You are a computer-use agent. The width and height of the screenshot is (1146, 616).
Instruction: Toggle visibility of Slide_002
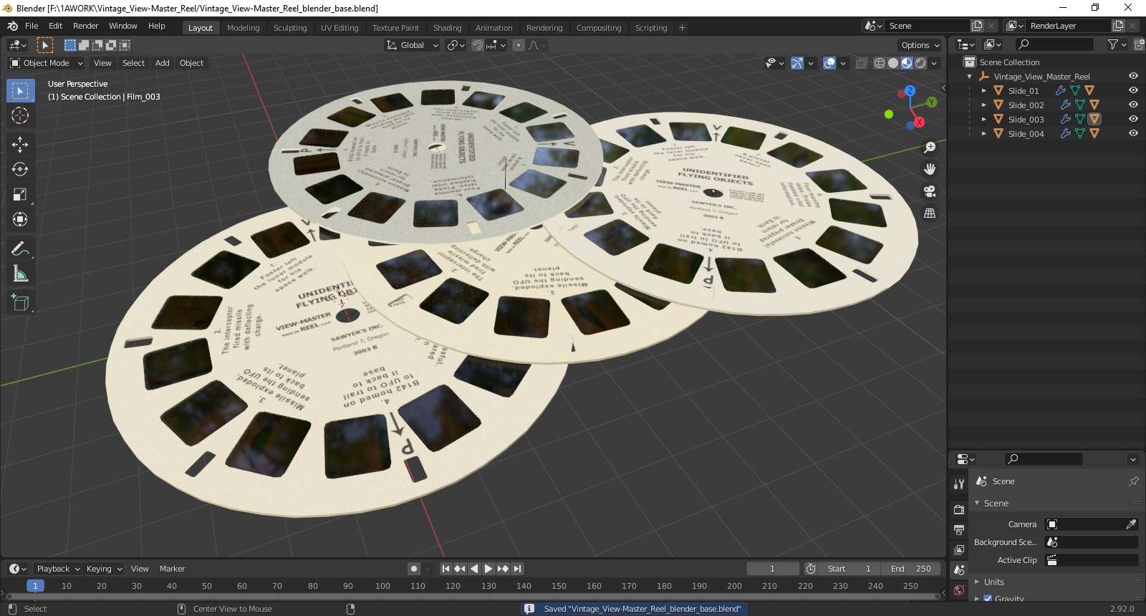pyautogui.click(x=1133, y=105)
